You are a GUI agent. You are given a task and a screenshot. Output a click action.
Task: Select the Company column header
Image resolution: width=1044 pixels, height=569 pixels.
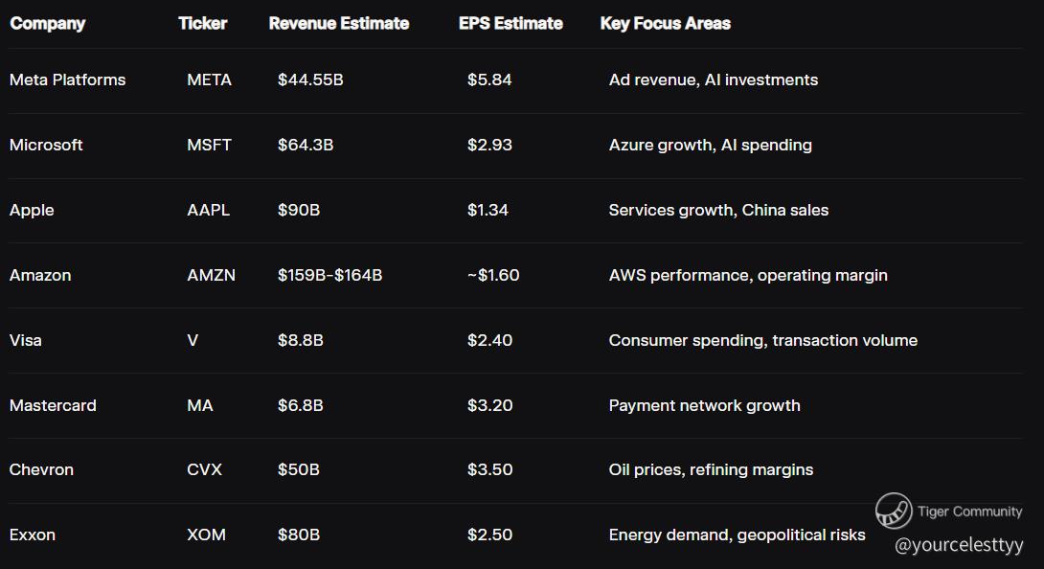coord(47,23)
